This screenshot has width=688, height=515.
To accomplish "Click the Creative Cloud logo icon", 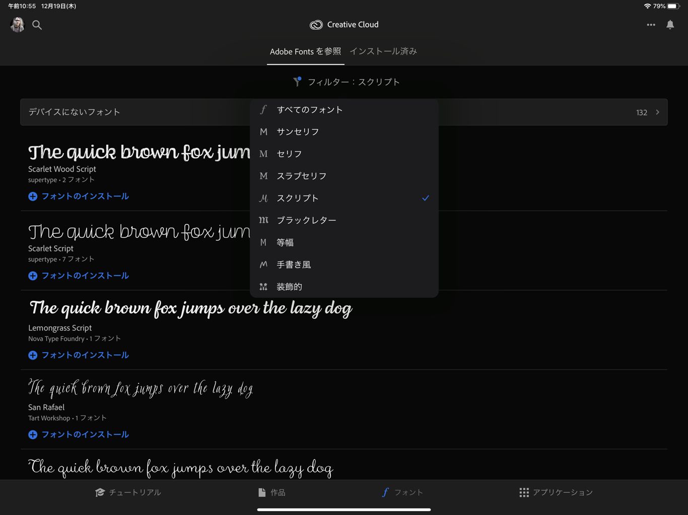I will click(x=316, y=25).
